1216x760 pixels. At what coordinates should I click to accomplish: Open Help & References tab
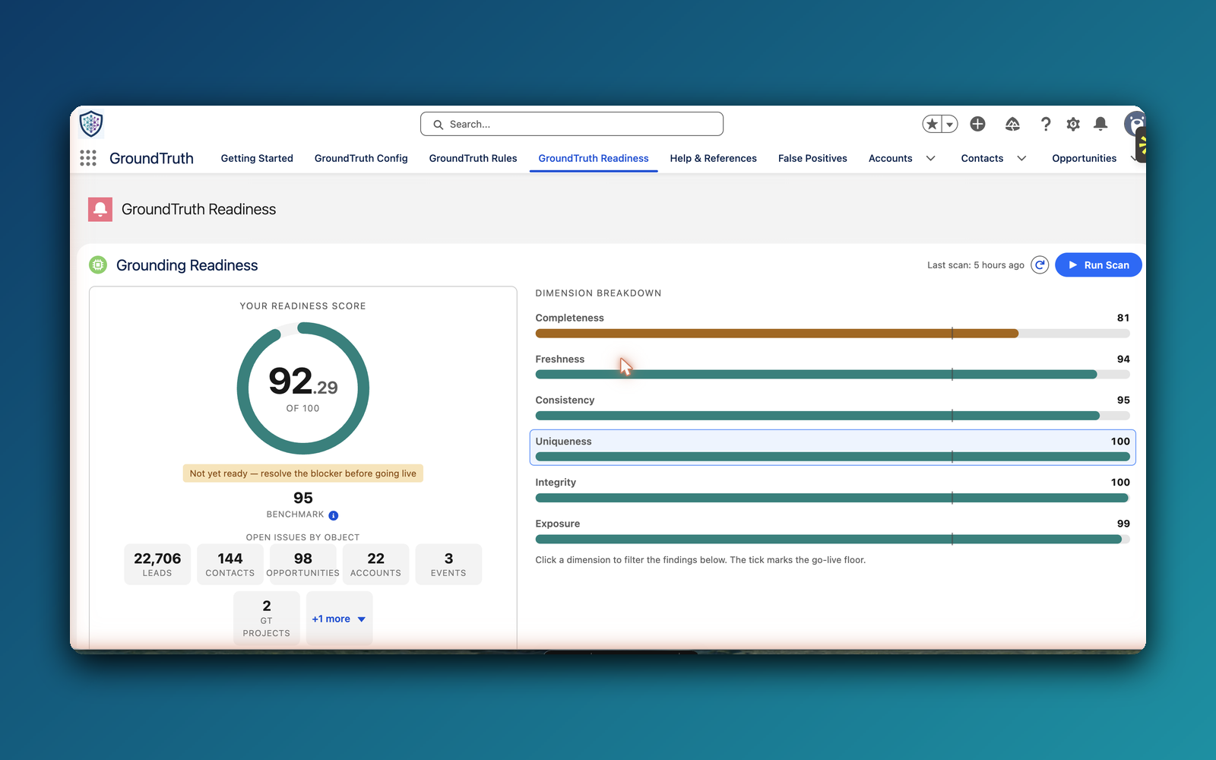tap(713, 158)
